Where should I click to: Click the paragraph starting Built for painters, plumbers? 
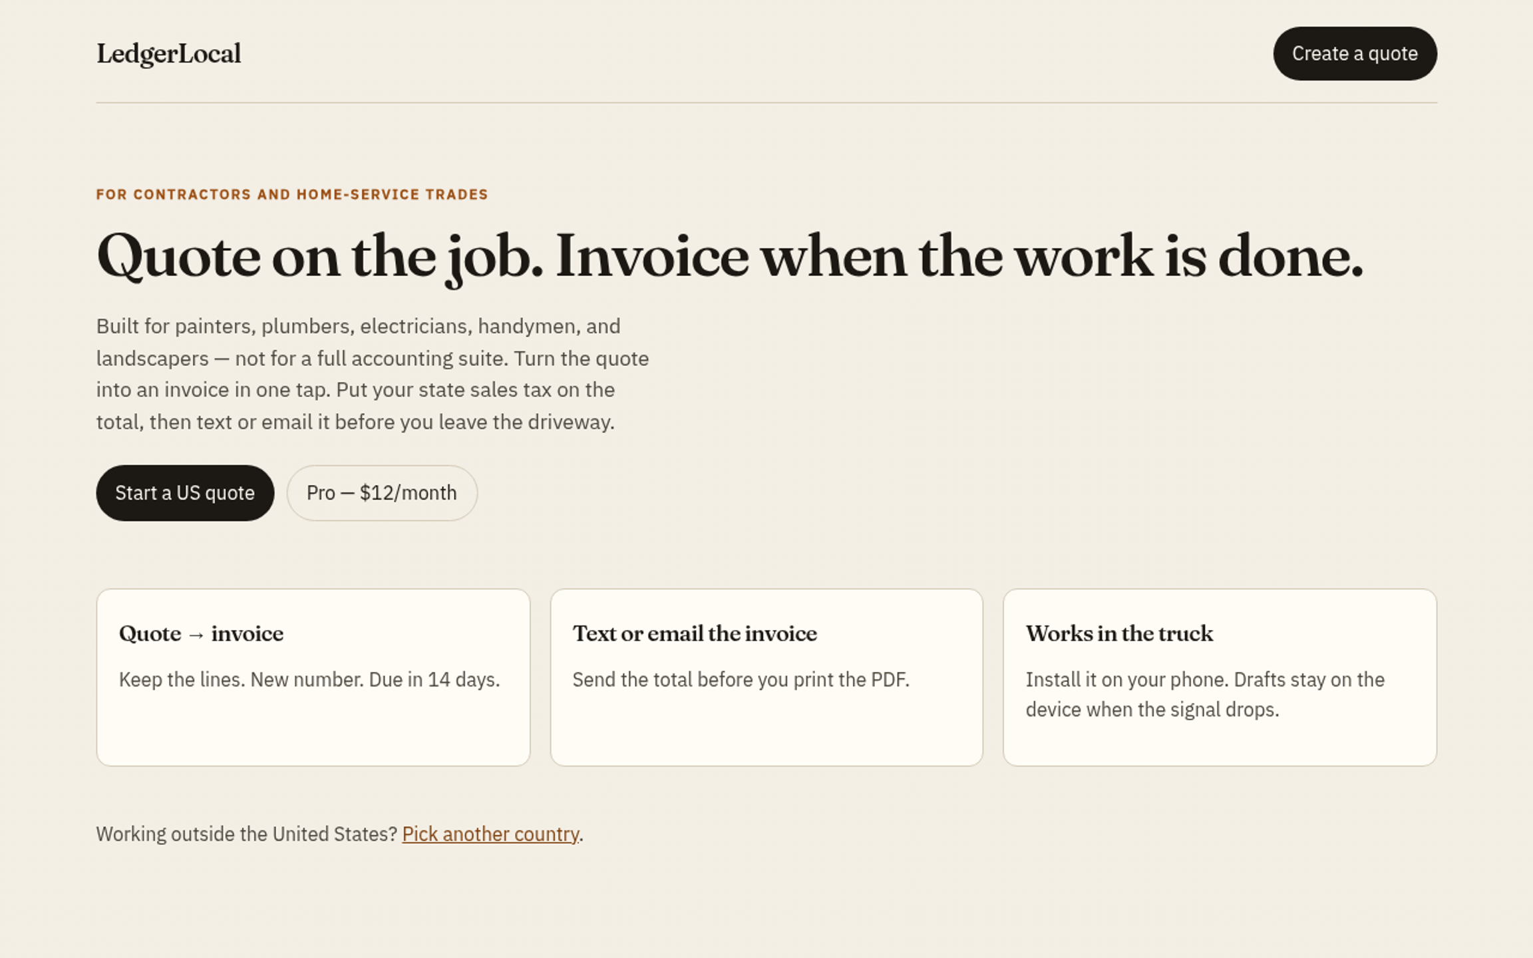pyautogui.click(x=373, y=374)
